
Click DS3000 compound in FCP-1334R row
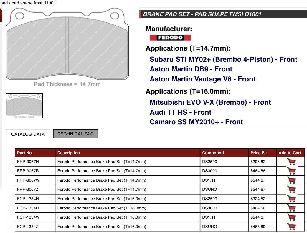[x=224, y=208]
